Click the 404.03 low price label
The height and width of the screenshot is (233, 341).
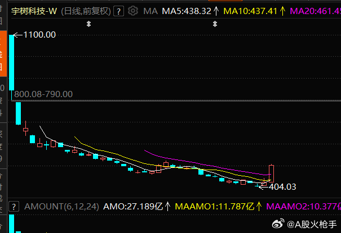282,186
